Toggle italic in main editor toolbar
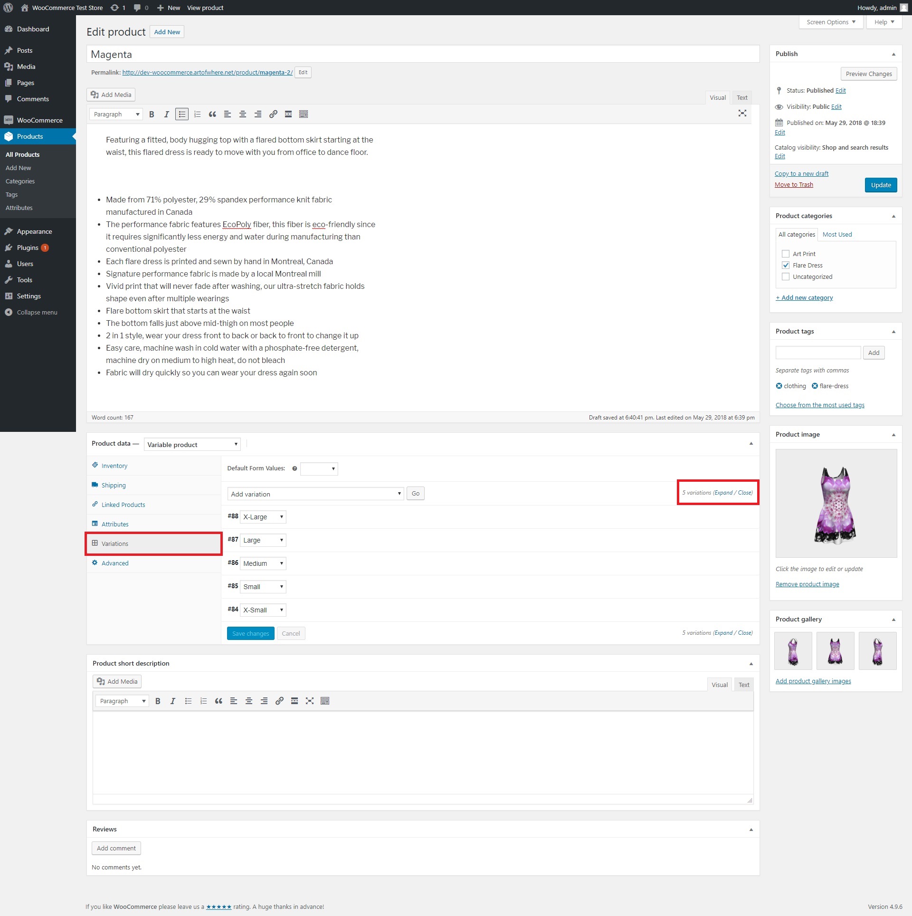912x916 pixels. 166,114
